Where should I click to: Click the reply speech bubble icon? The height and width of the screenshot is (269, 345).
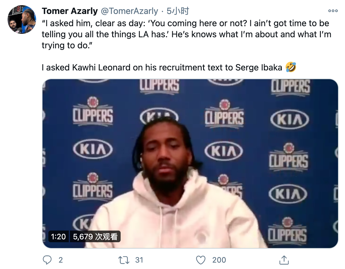pos(47,260)
